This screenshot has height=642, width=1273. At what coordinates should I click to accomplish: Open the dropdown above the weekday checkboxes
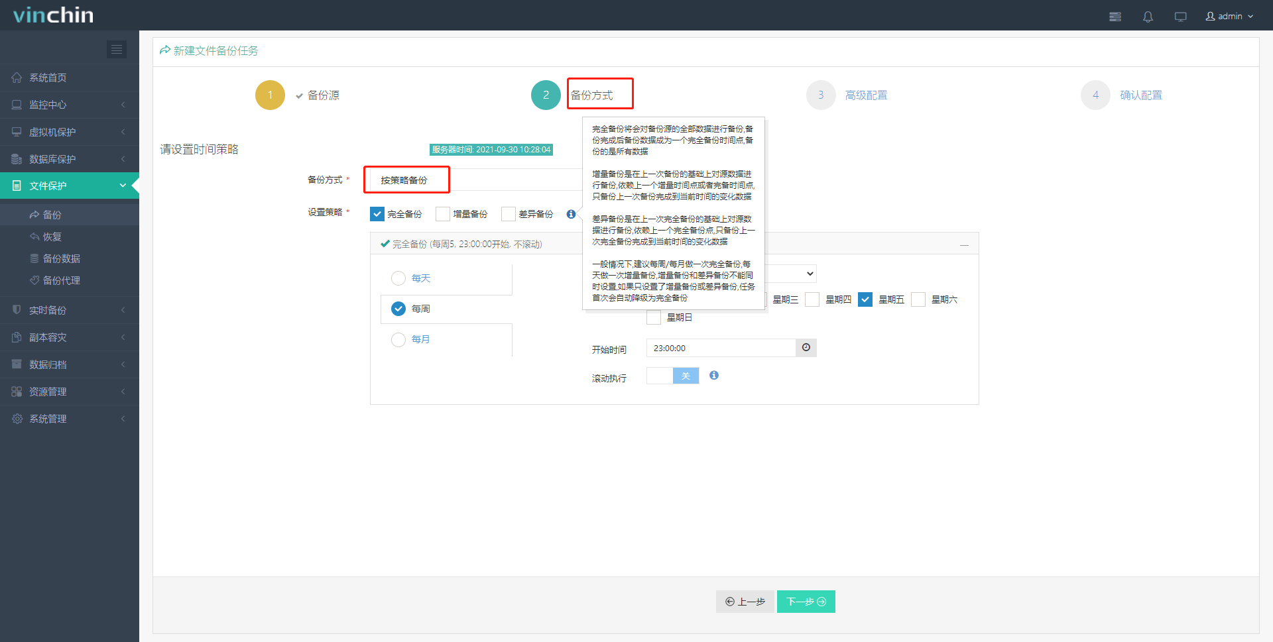791,274
